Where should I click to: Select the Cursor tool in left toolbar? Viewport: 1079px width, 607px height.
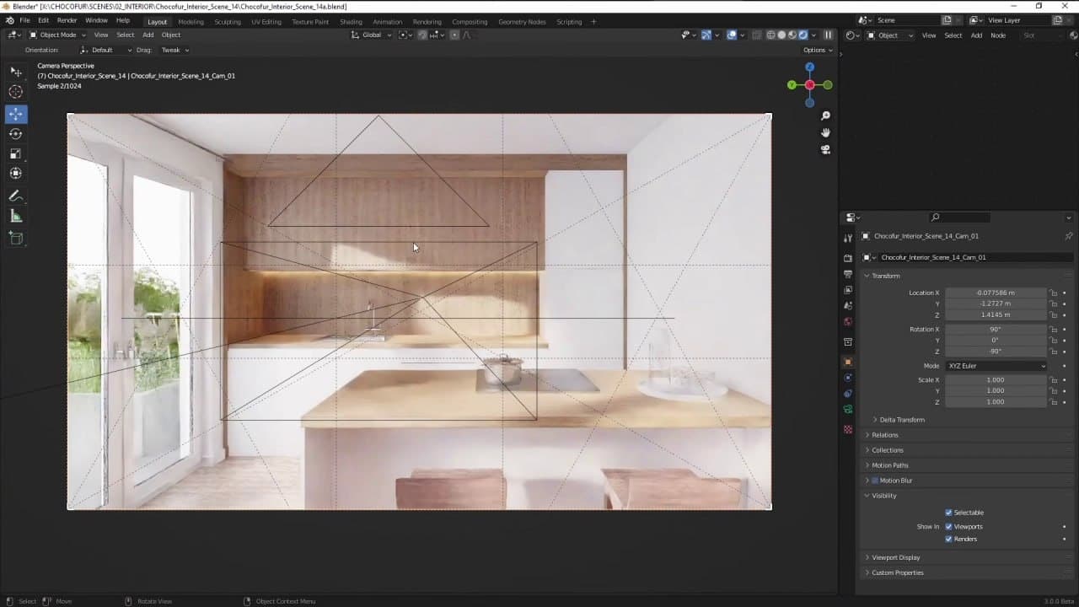[16, 92]
